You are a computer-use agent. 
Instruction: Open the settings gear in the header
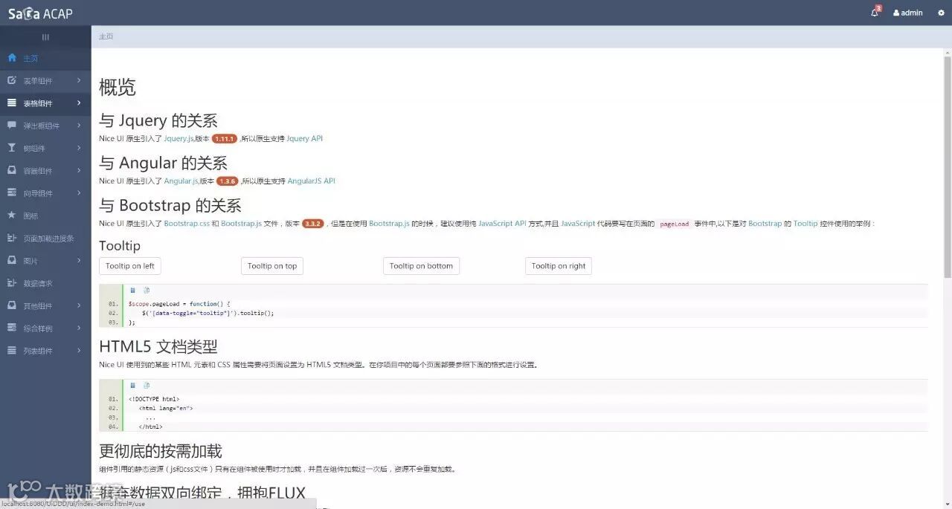point(941,13)
